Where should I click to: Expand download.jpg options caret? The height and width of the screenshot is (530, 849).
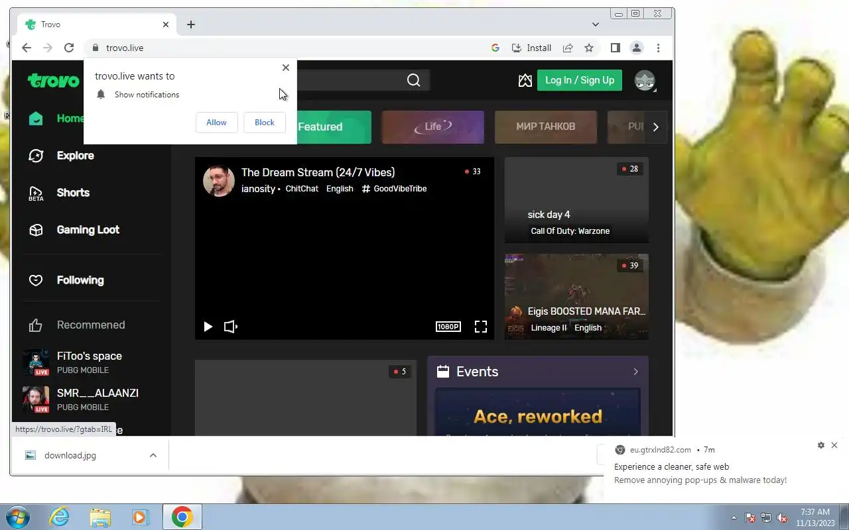tap(153, 455)
